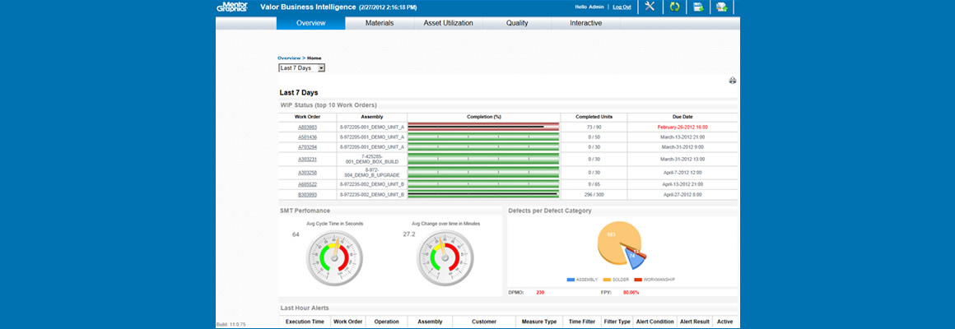Image resolution: width=955 pixels, height=329 pixels.
Task: Click the Build: 11.0.75 version text
Action: (230, 325)
